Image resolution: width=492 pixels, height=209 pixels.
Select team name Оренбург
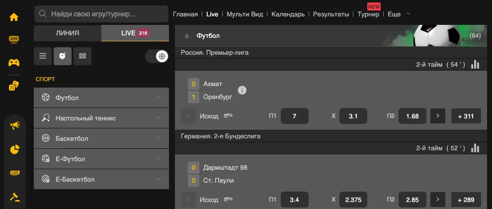click(218, 97)
